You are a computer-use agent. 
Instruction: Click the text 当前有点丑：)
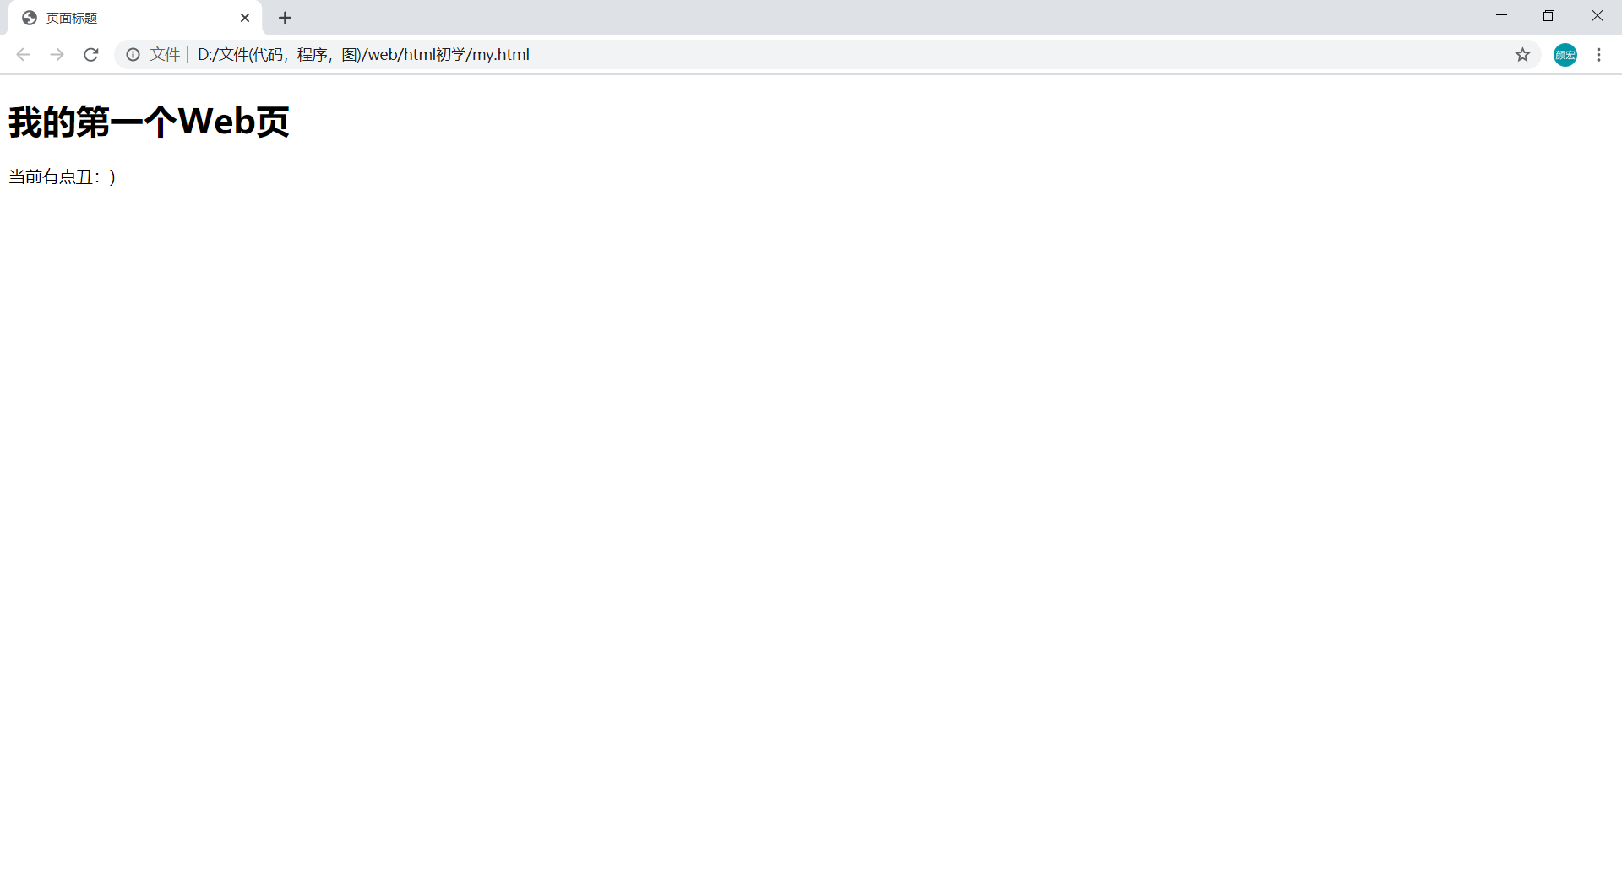coord(61,177)
